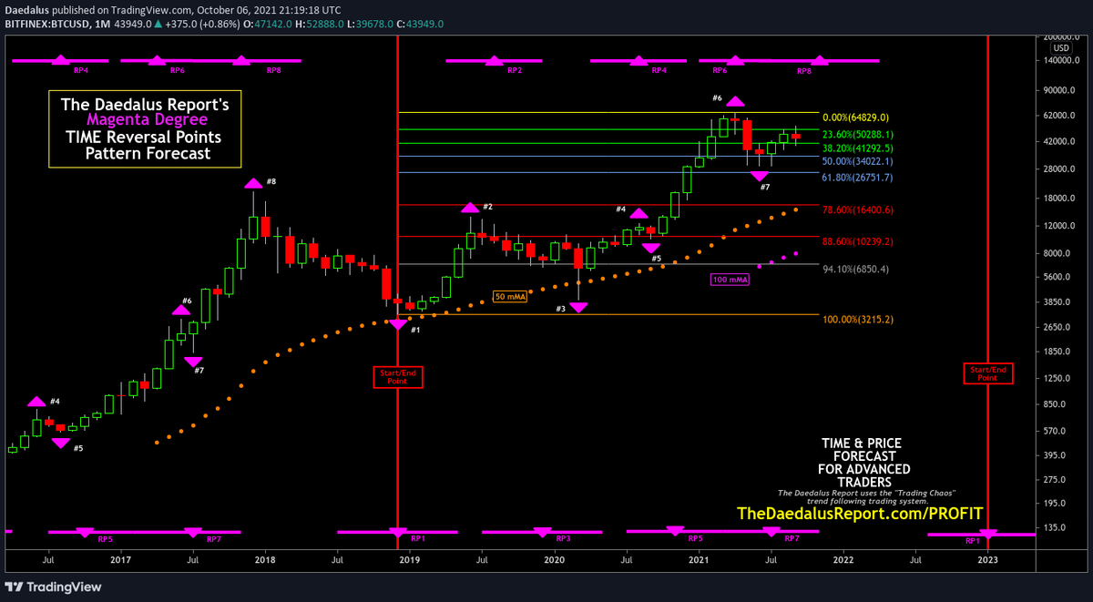Click the 2022 time axis label

(x=843, y=561)
